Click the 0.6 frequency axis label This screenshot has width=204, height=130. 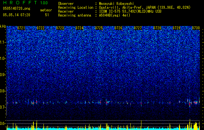pos(3,123)
